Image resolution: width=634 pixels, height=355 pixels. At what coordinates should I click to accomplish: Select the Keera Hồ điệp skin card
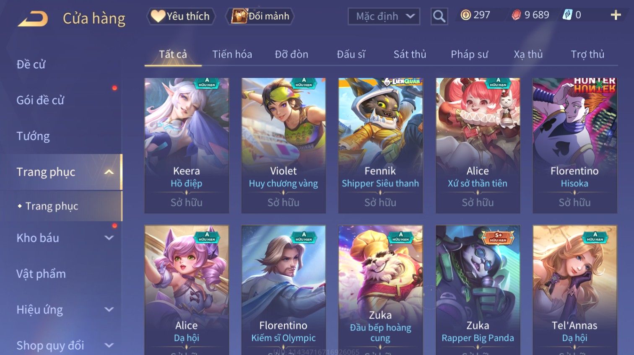click(x=187, y=145)
